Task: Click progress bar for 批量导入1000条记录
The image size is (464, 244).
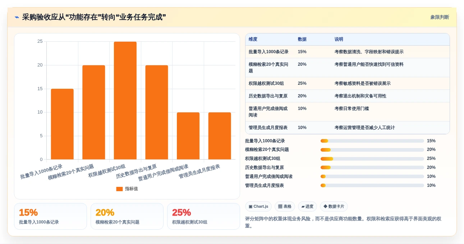Action: (372, 141)
